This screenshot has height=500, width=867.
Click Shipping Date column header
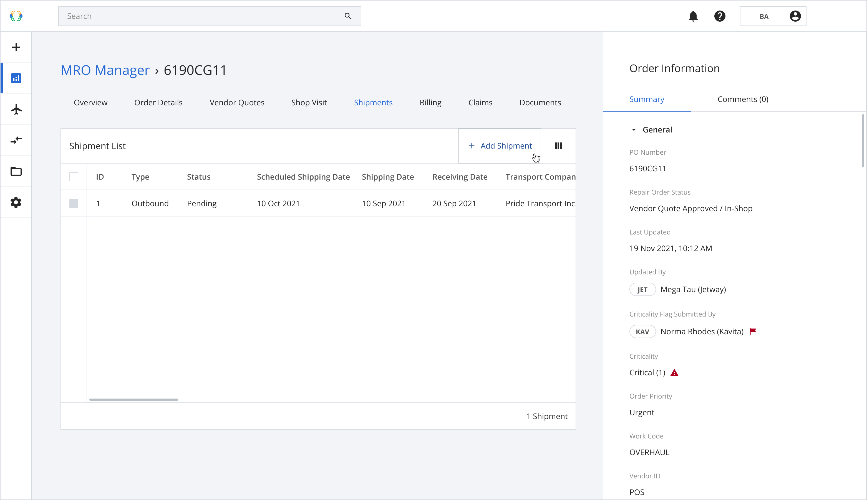[x=387, y=177]
